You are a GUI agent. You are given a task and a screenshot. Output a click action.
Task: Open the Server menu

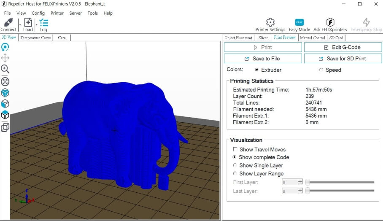click(76, 13)
